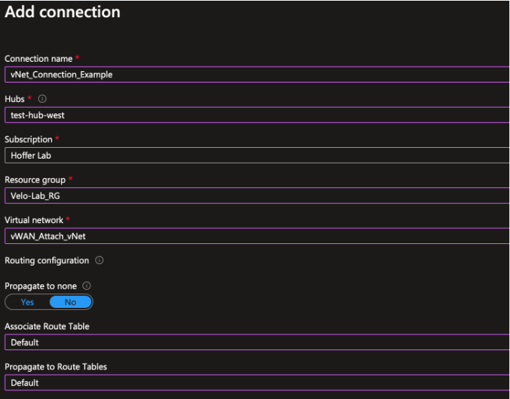Click the Subscription field label
The width and height of the screenshot is (510, 399).
tap(27, 138)
